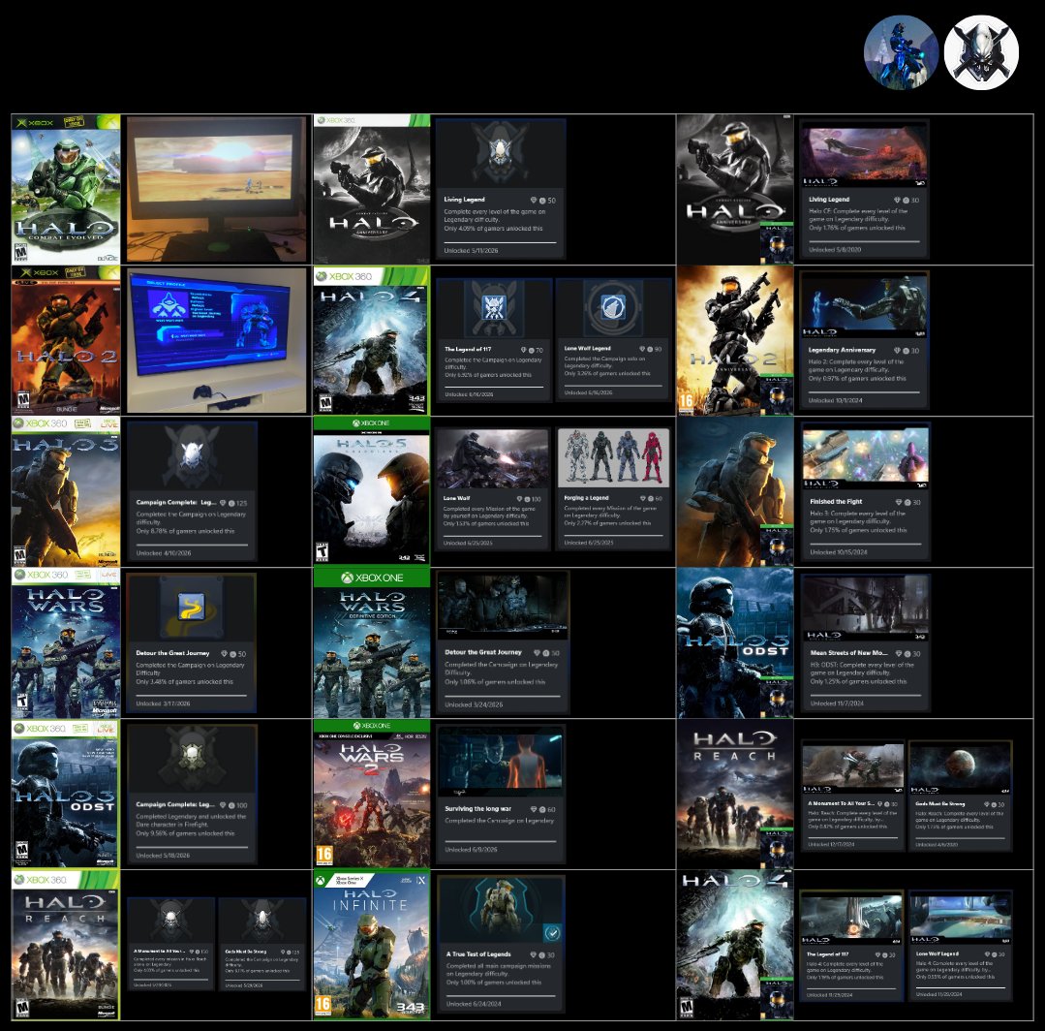Viewport: 1045px width, 1031px height.
Task: Click the blue emblem on the 70G Legend of 117 card
Action: [494, 307]
